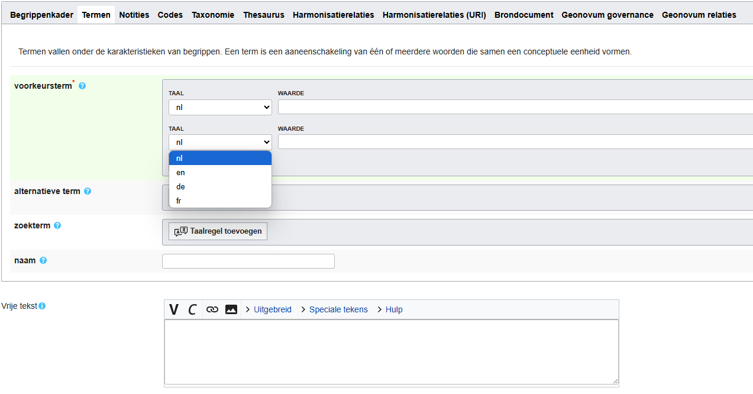Viewport: 753px width, 394px height.
Task: Click help icon next to naam
Action: pos(43,260)
